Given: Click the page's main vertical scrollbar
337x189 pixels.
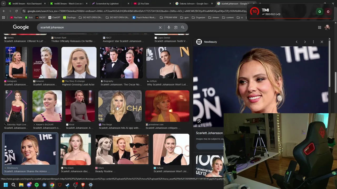Looking at the screenshot, I should 335,82.
